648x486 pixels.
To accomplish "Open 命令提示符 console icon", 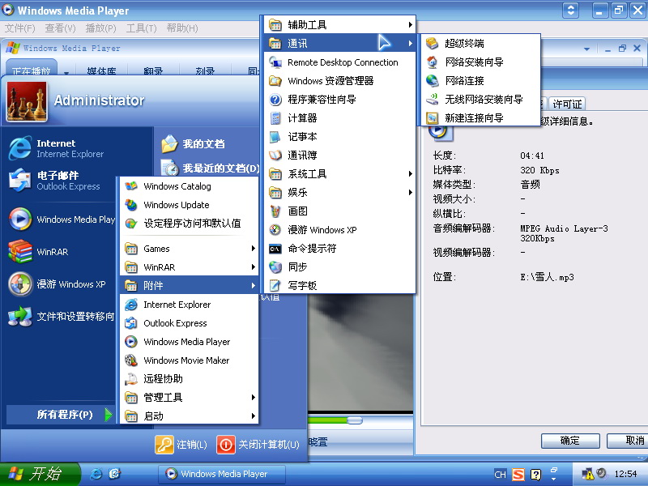I will [x=275, y=249].
